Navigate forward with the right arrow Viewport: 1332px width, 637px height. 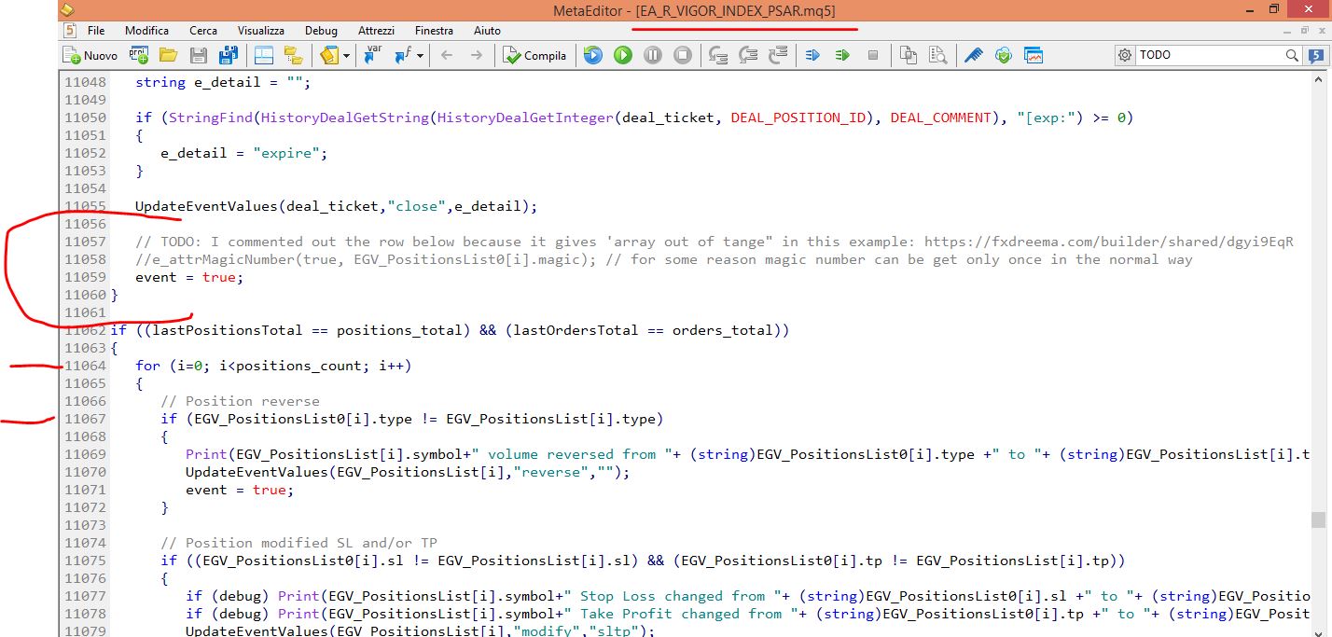click(476, 55)
